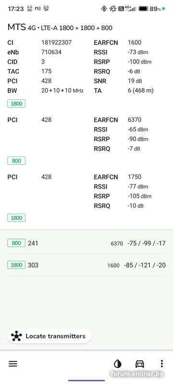This screenshot has width=173, height=384.
Task: Tap the eNb value 710634
Action: pyautogui.click(x=51, y=52)
